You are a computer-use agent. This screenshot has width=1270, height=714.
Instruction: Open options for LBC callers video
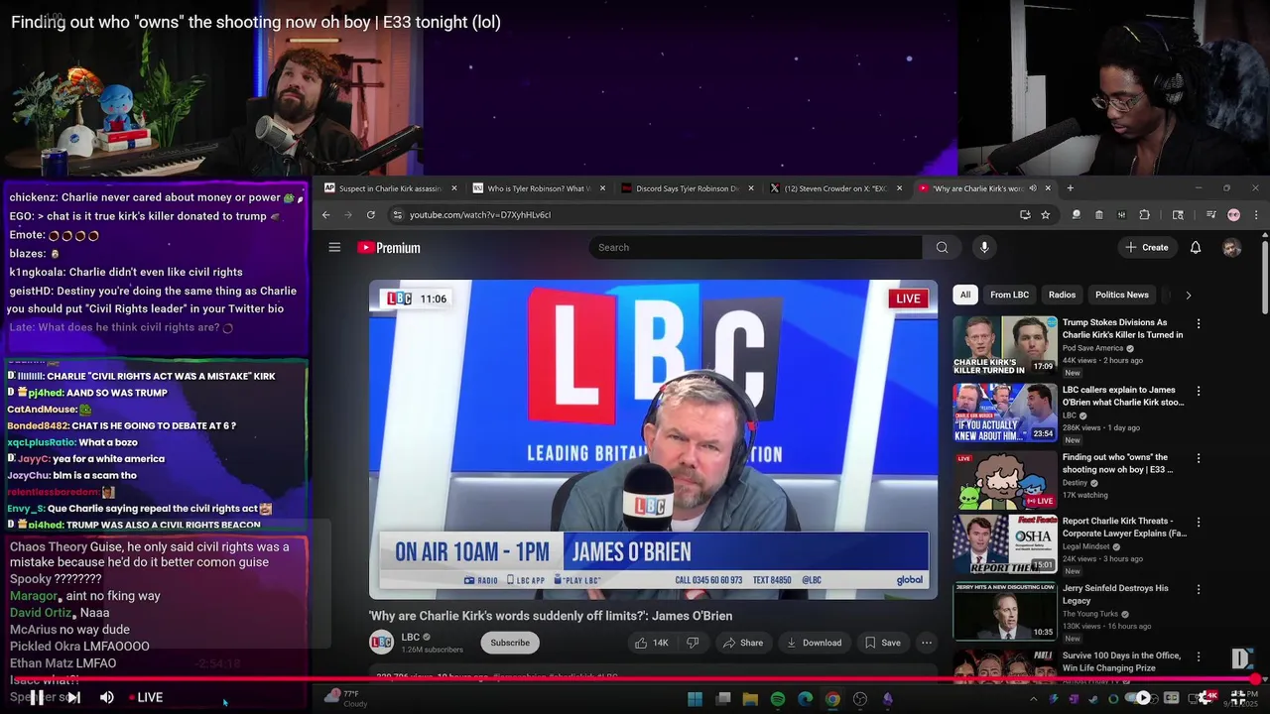point(1198,391)
